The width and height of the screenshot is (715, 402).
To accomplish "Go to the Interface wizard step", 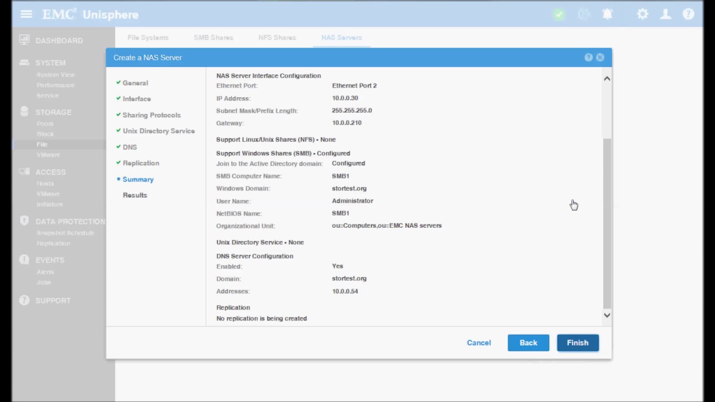I will (137, 99).
